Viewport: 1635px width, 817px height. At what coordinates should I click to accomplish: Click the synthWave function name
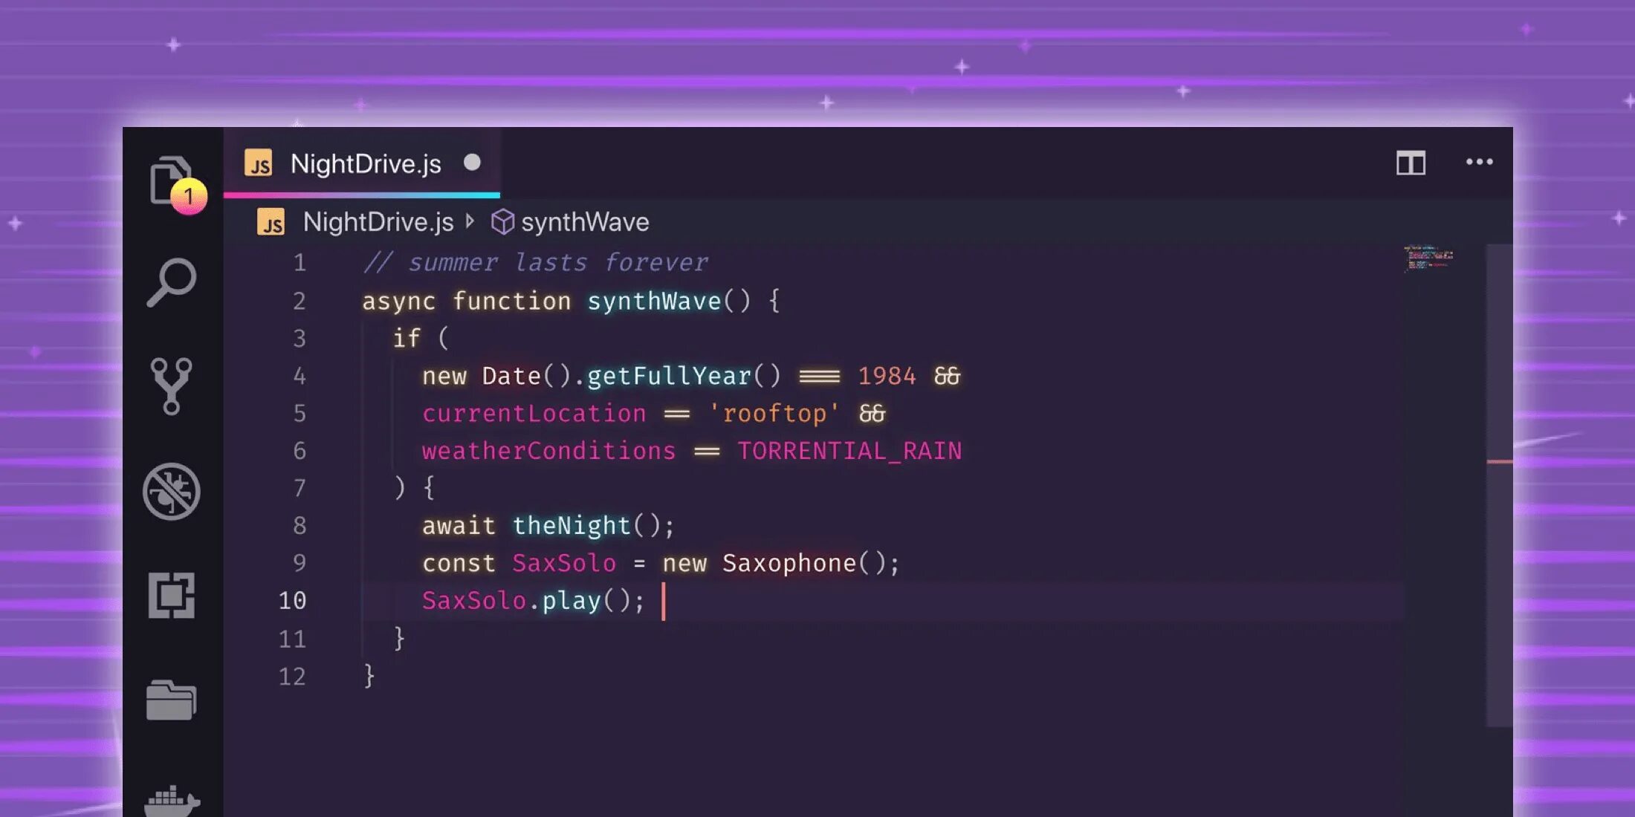(654, 301)
